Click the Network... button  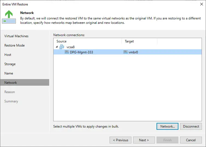pos(167,126)
